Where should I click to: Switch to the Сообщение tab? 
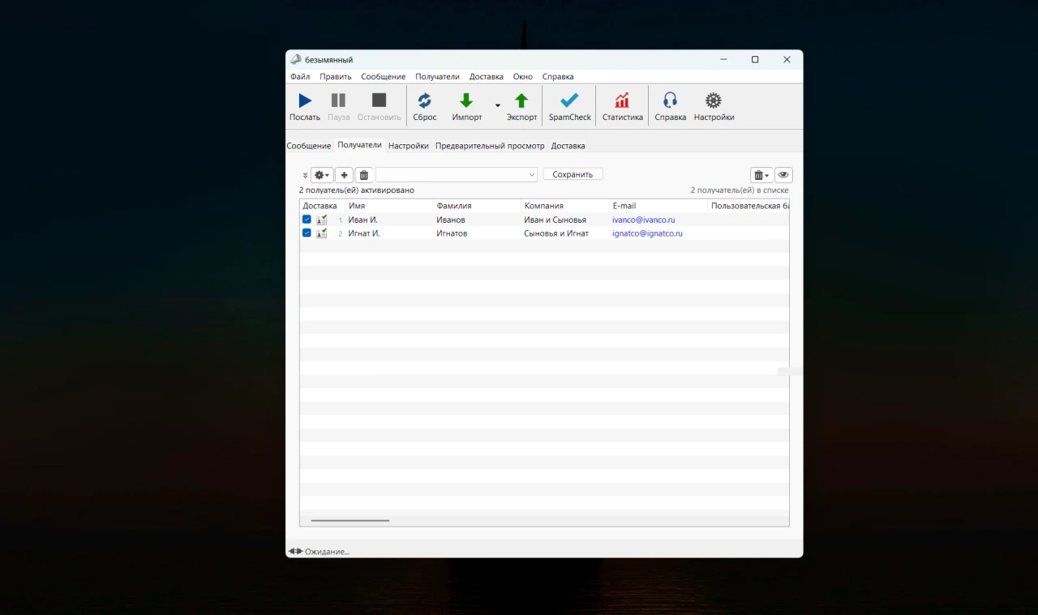click(x=309, y=146)
